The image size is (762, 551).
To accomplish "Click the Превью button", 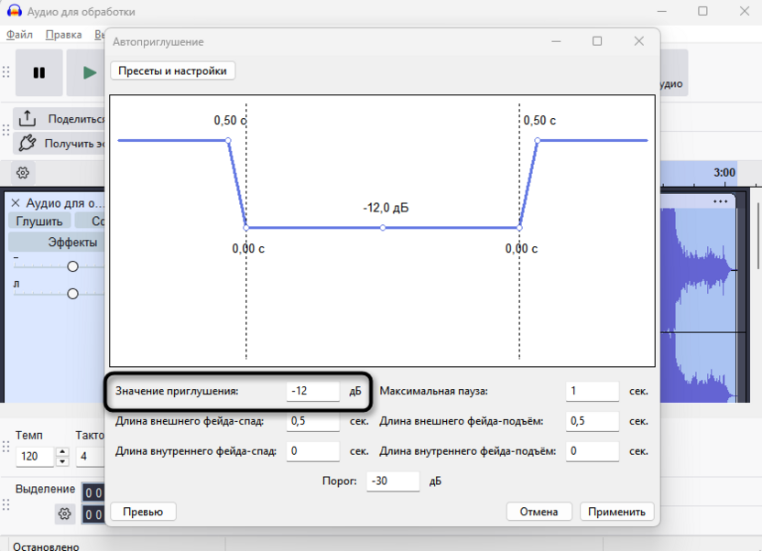I will tap(143, 512).
